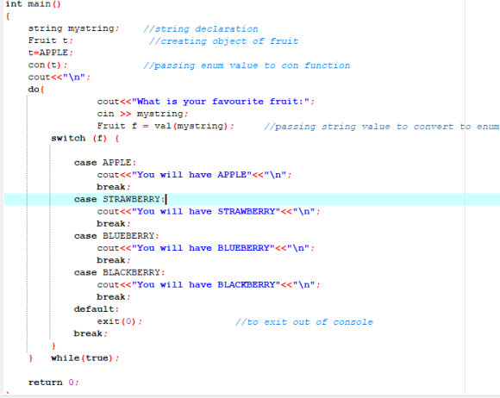Click the 'cout<<"\n";' line before do
This screenshot has height=398, width=500.
tap(59, 78)
